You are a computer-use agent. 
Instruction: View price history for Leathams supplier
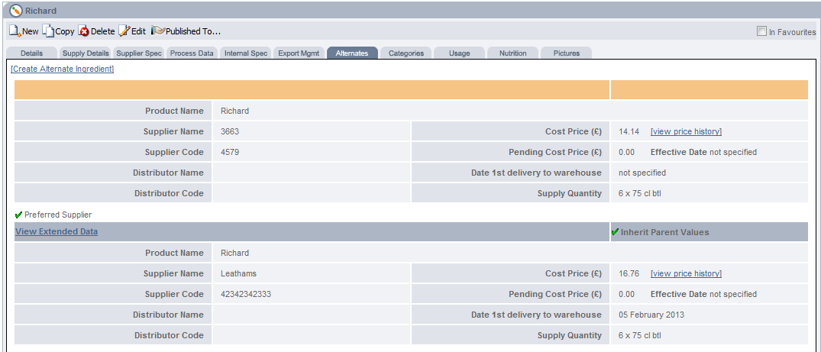(x=685, y=273)
